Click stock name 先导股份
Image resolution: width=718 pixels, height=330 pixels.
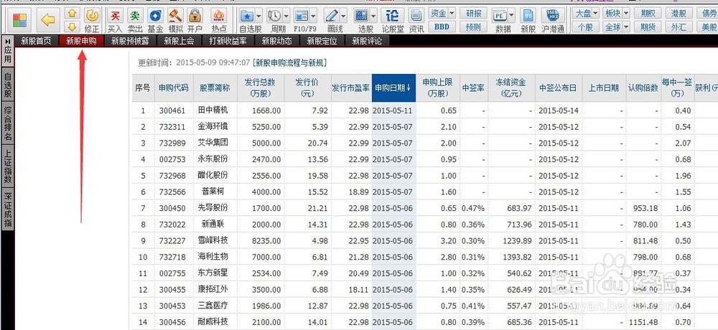[x=213, y=208]
